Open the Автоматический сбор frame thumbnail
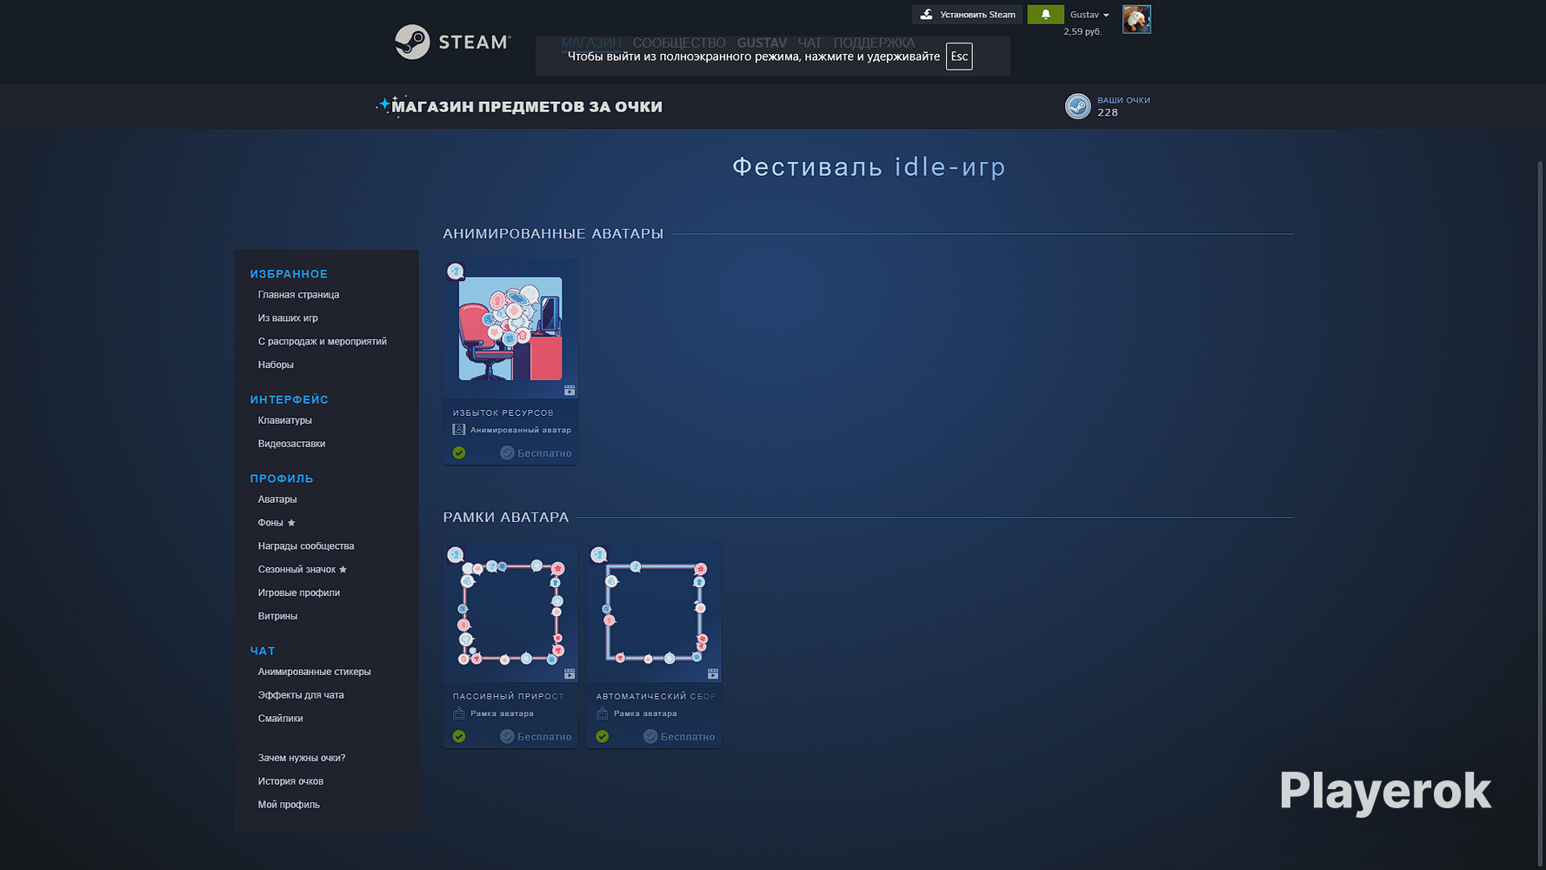1546x870 pixels. click(654, 612)
